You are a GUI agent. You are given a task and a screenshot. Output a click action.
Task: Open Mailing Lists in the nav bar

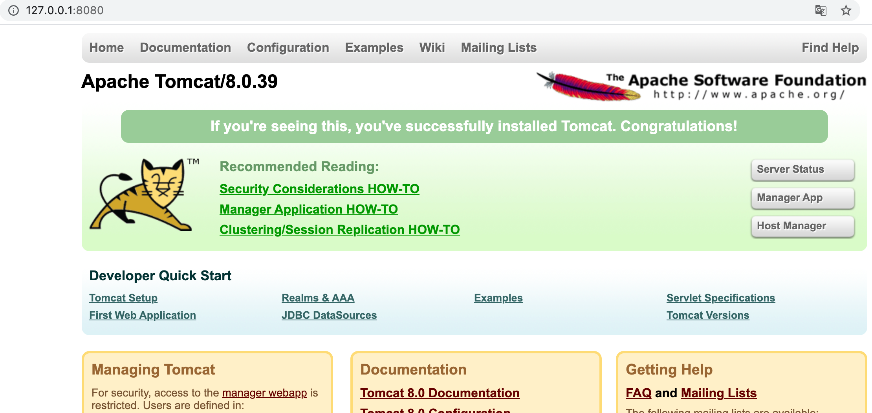[499, 48]
